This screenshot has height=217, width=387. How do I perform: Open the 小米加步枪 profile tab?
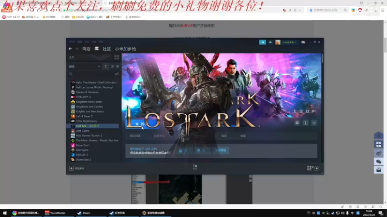click(x=125, y=49)
